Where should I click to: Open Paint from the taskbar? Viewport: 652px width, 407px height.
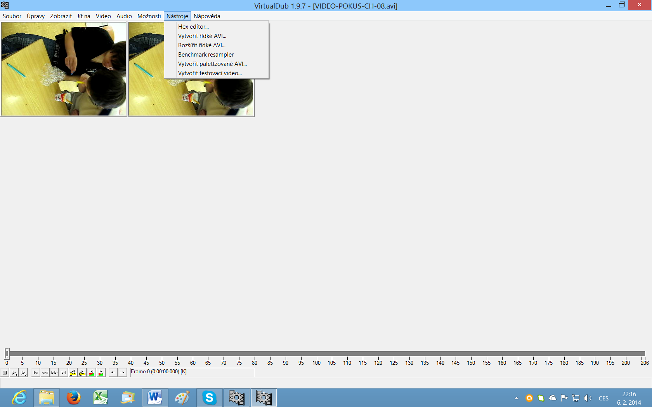[x=182, y=398]
